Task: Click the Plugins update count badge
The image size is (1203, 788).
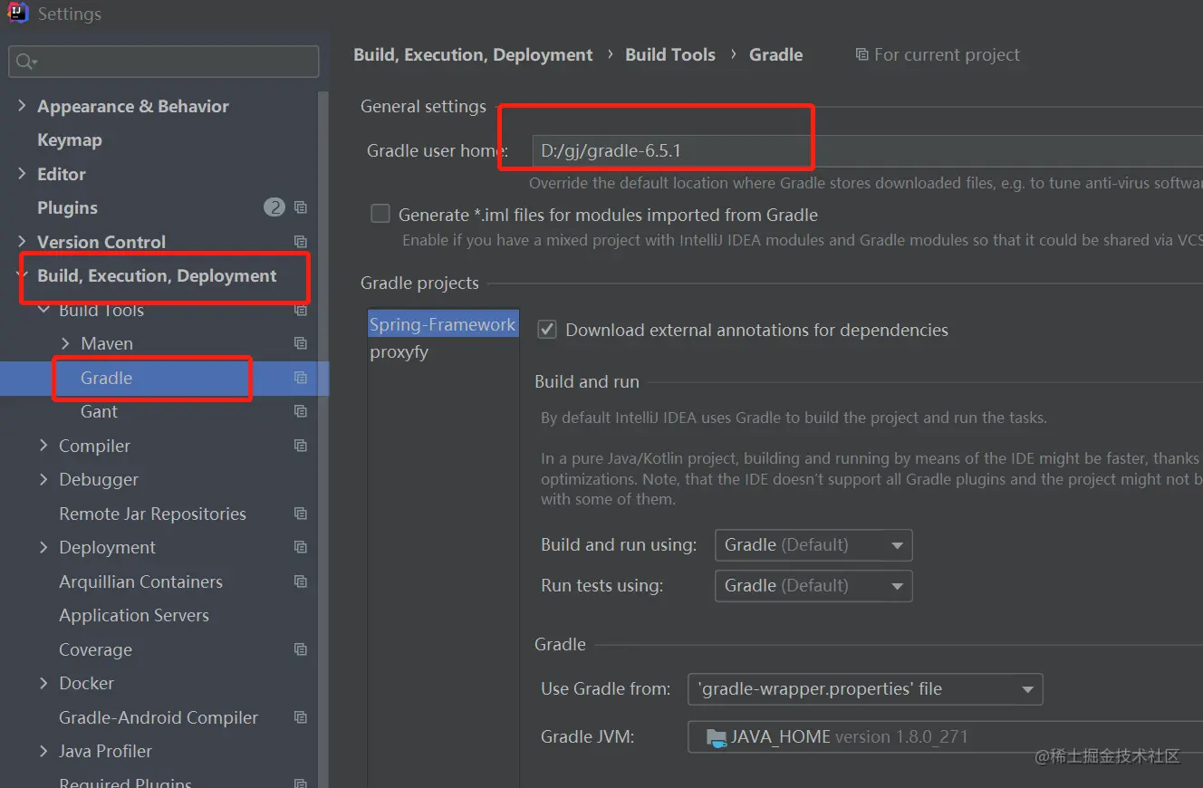Action: pyautogui.click(x=274, y=207)
